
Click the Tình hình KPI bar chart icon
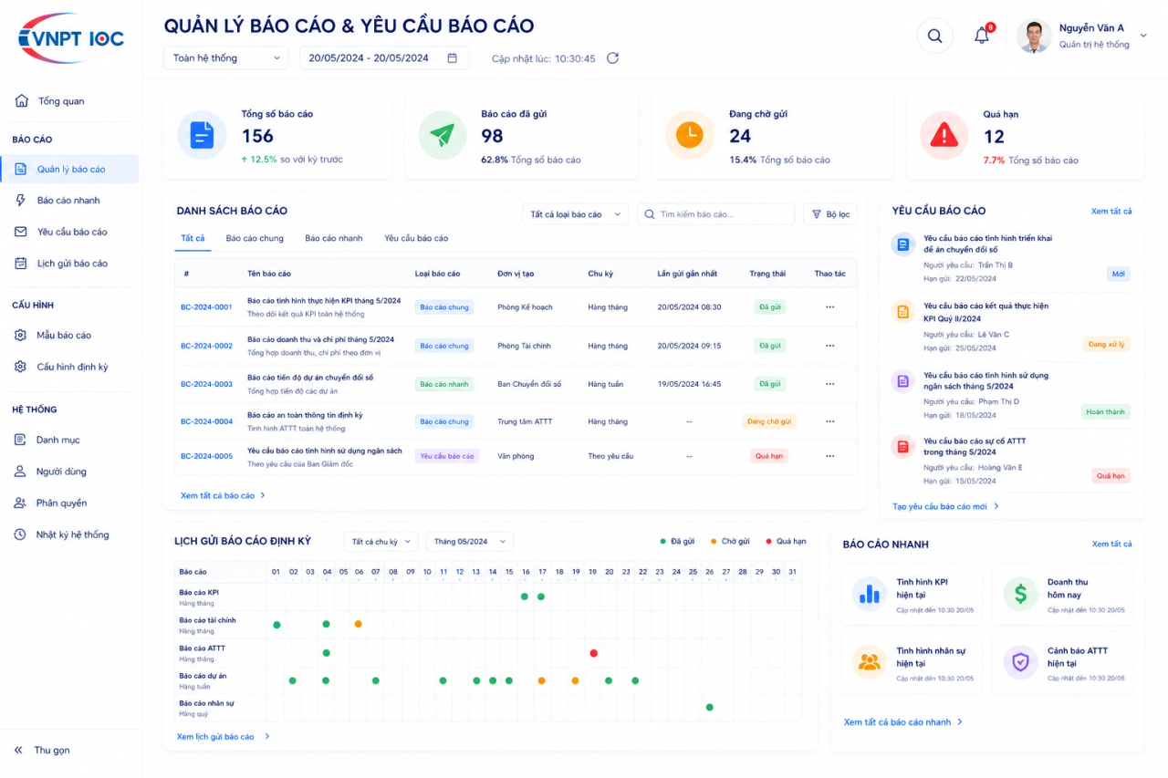(x=870, y=594)
